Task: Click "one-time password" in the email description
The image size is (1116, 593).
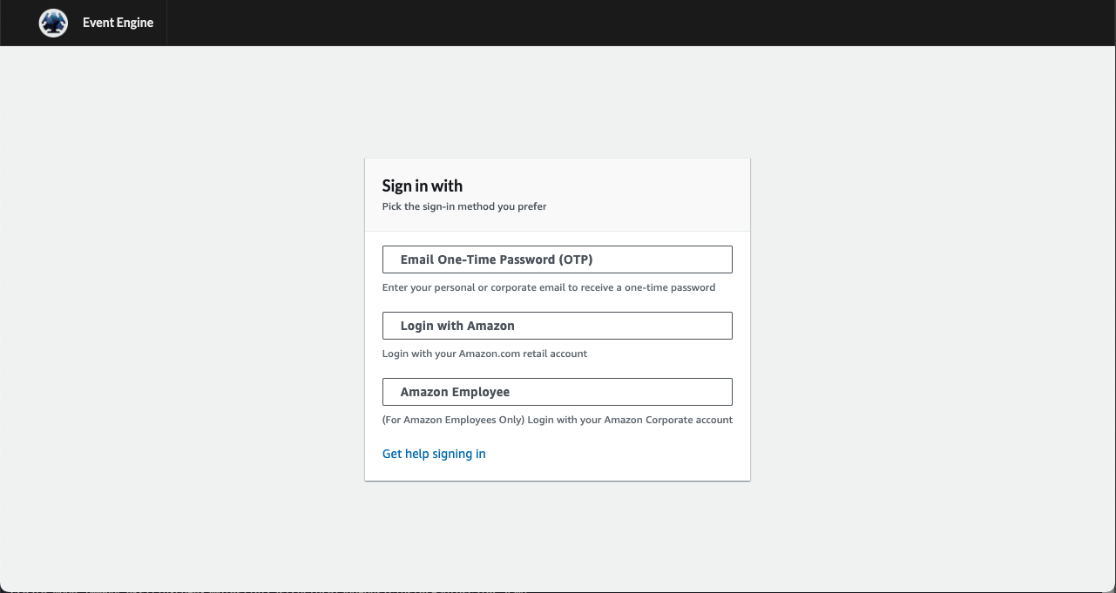Action: point(670,287)
